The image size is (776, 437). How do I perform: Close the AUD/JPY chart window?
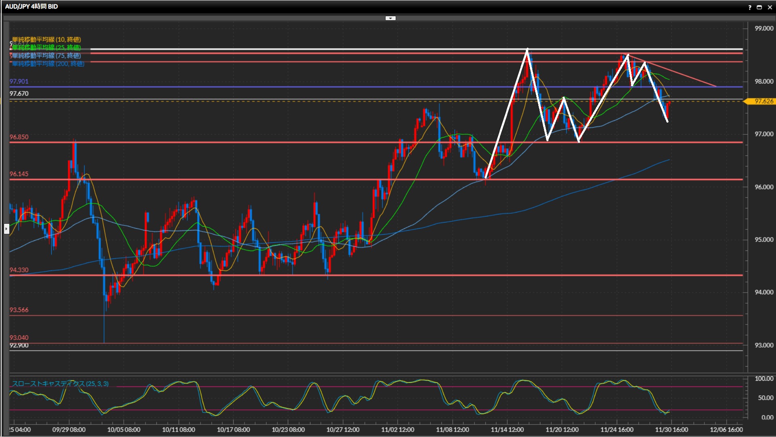[x=770, y=7]
